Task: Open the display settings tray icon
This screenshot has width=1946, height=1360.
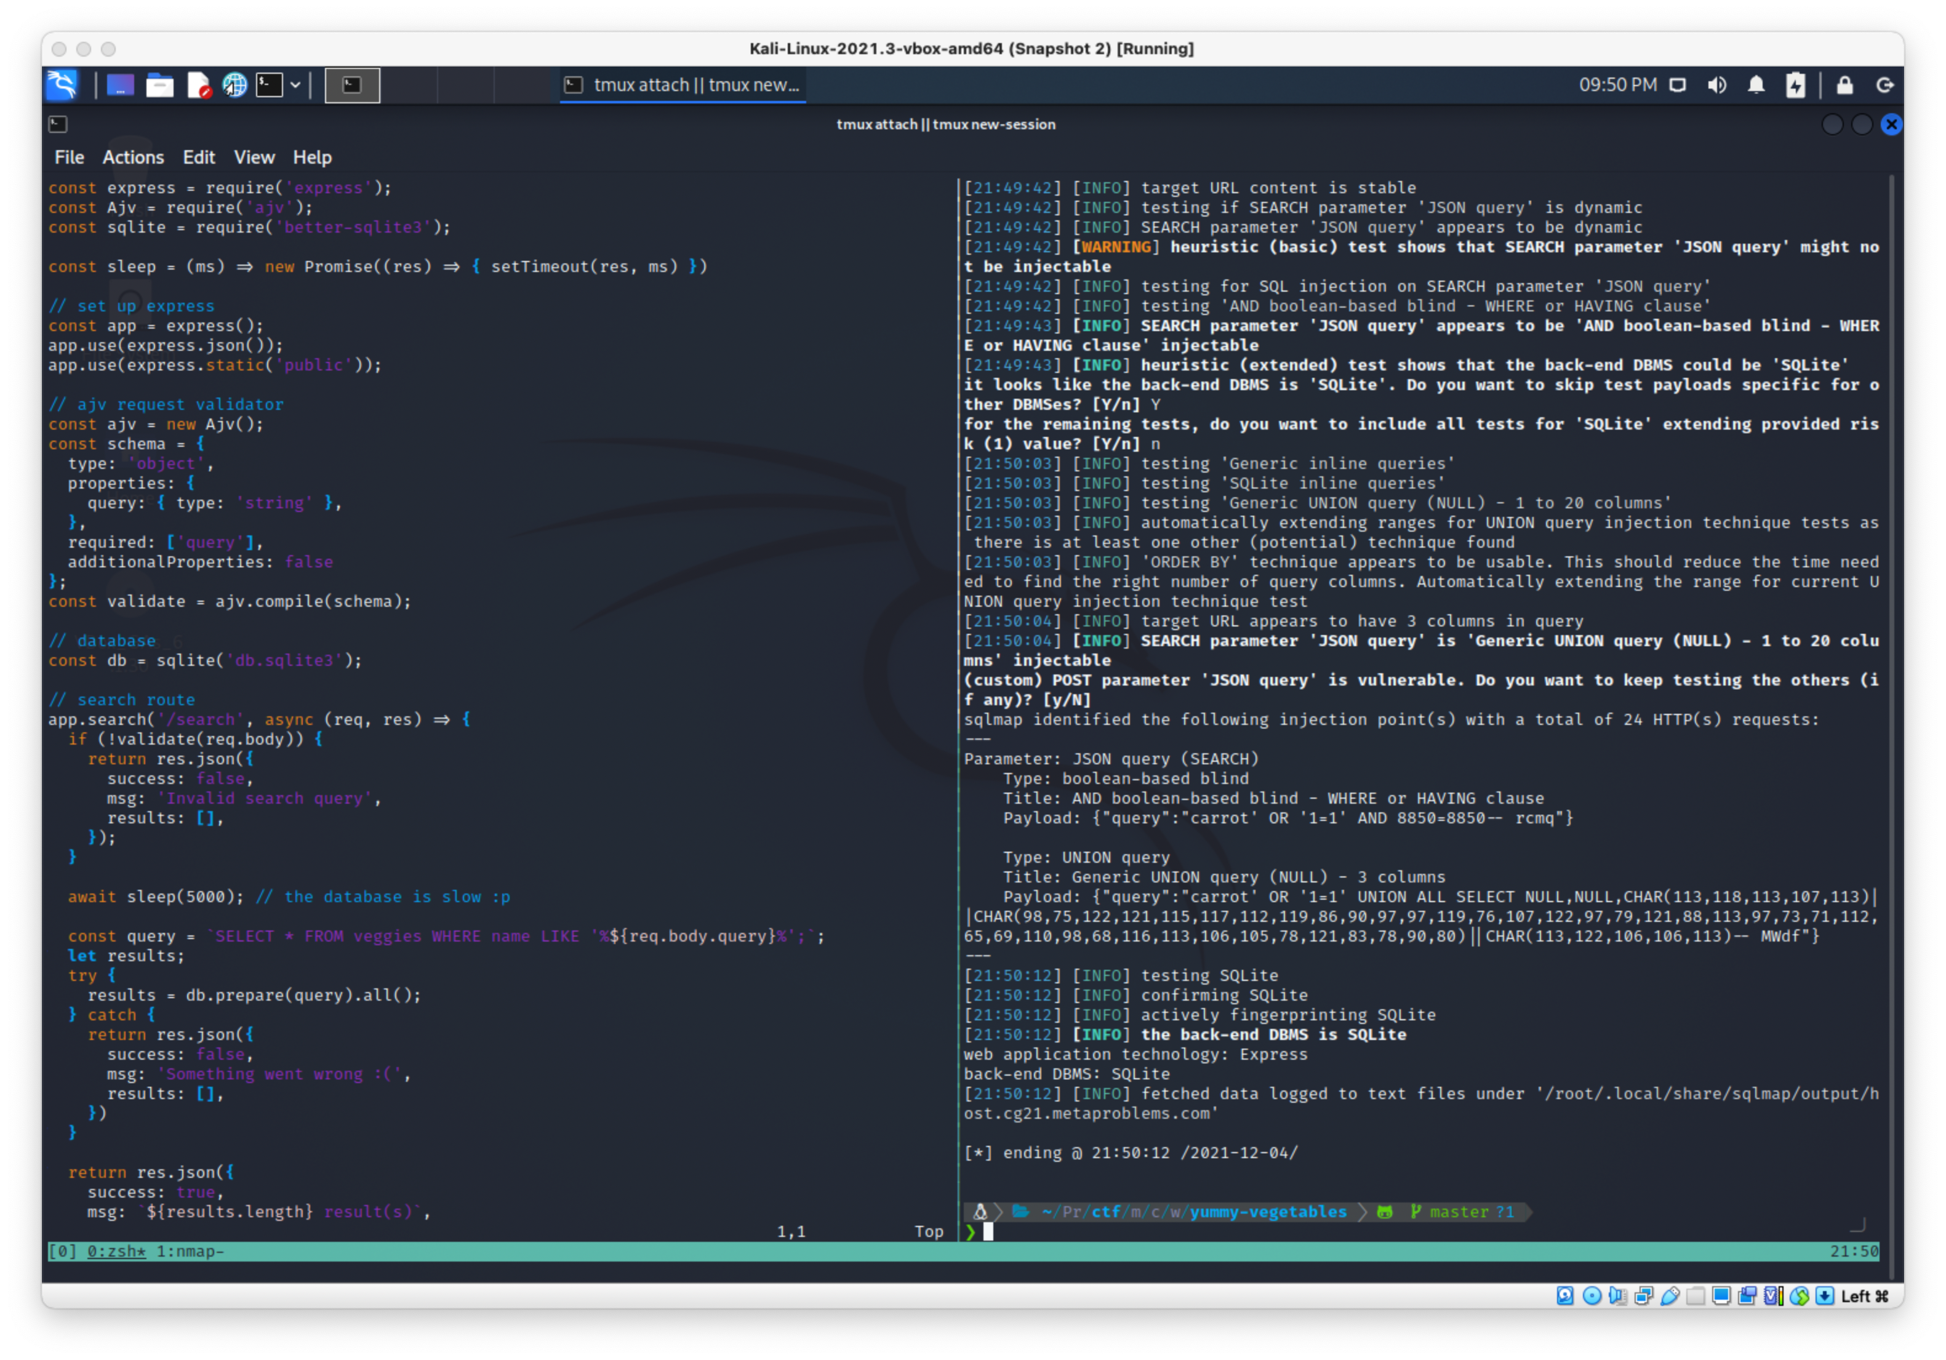Action: click(1677, 85)
